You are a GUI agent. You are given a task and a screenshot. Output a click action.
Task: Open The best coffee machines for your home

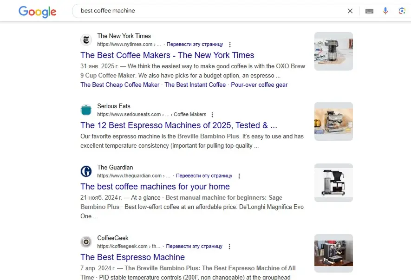[x=155, y=186]
